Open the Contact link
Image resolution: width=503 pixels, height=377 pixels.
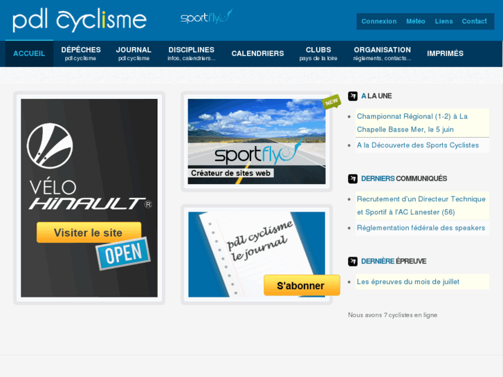tap(474, 21)
